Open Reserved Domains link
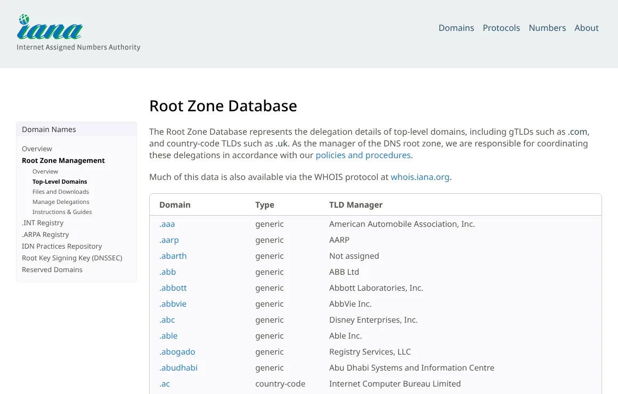Image resolution: width=618 pixels, height=394 pixels. coord(52,270)
